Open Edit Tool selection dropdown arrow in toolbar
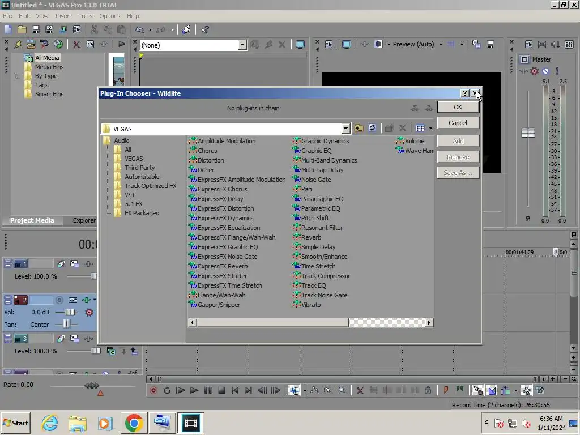Screen dimensions: 580x435 point(304,391)
